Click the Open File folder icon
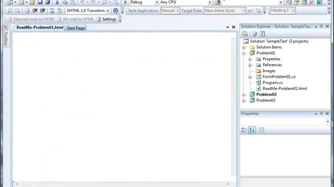334x187 pixels. (x=32, y=2)
